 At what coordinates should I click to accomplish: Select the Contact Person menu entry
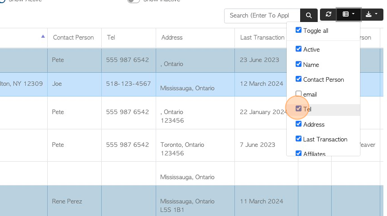(323, 79)
